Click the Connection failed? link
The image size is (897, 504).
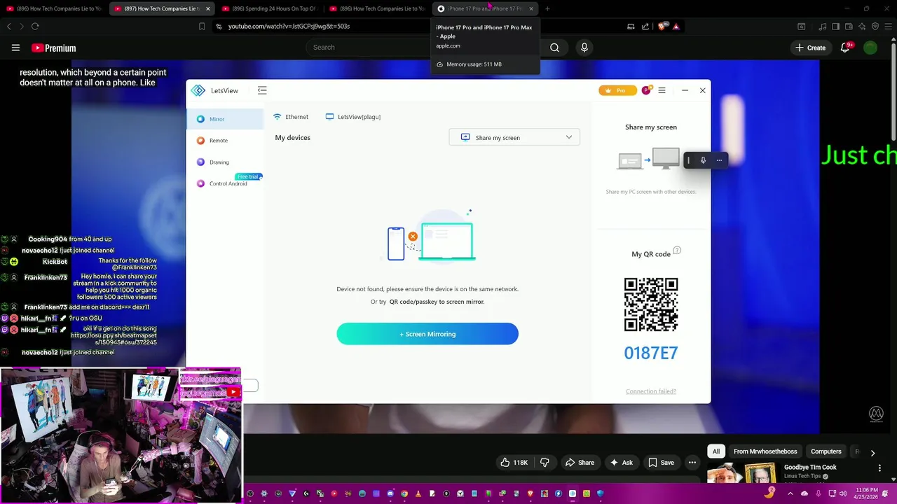[651, 391]
